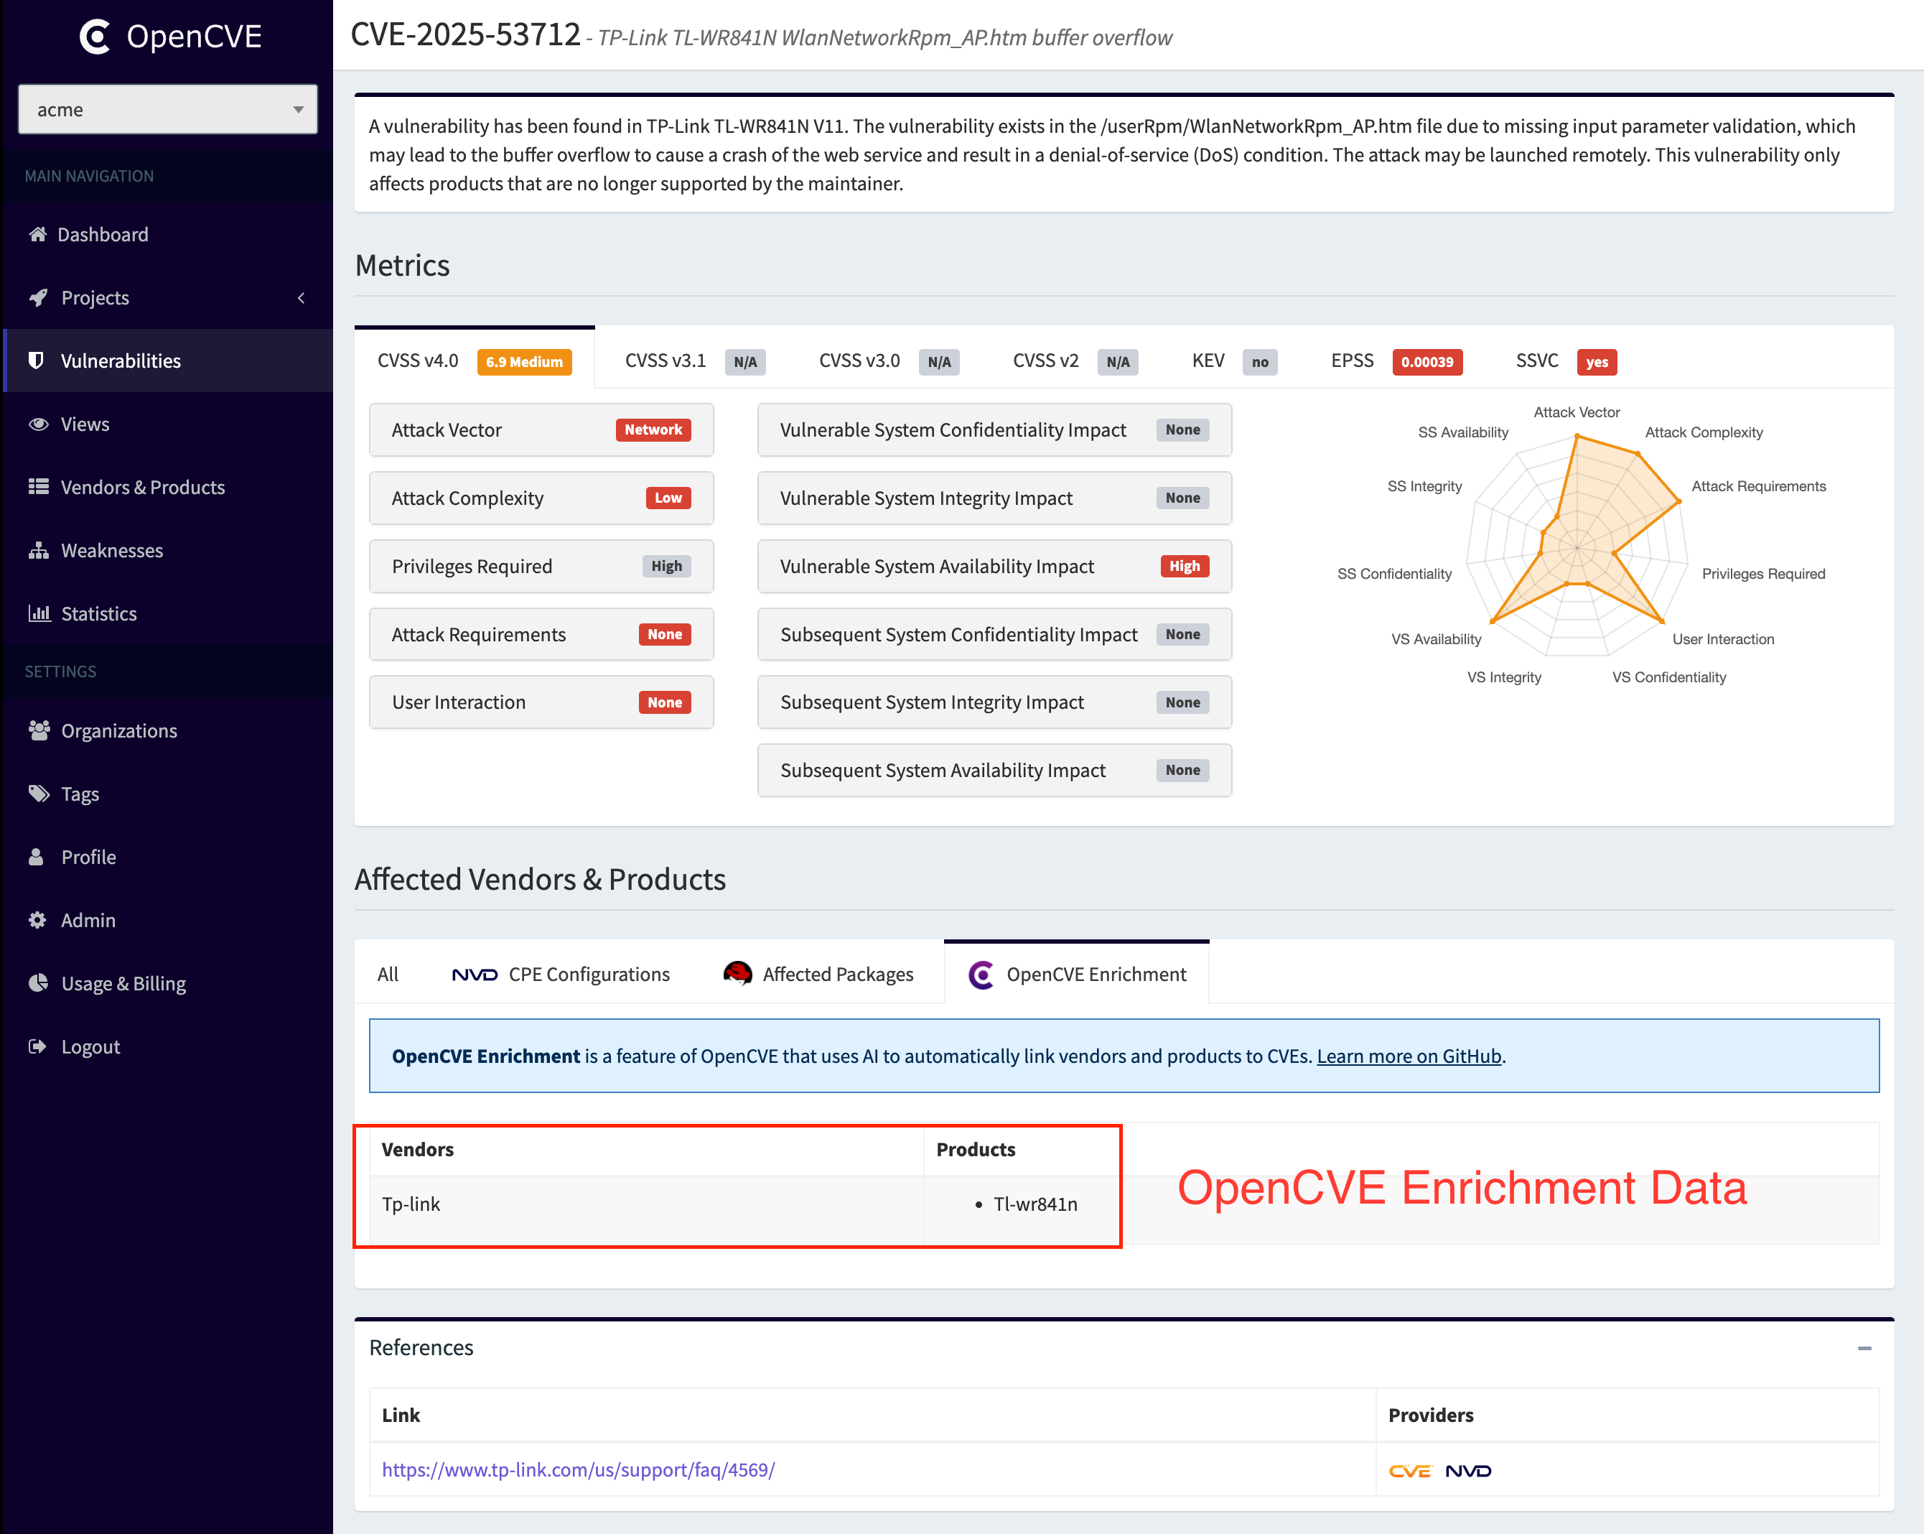Click the CVE provider logo in References
This screenshot has width=1924, height=1534.
[1409, 1471]
